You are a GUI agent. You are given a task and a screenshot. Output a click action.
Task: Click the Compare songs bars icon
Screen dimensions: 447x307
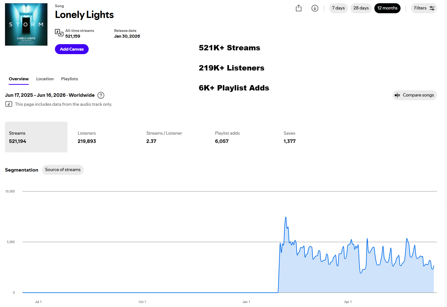click(397, 95)
